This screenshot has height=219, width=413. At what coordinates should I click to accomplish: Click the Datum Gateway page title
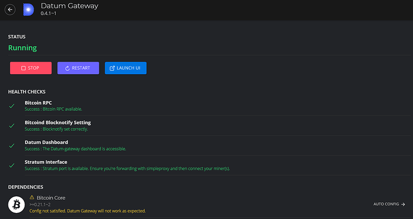[x=69, y=6]
